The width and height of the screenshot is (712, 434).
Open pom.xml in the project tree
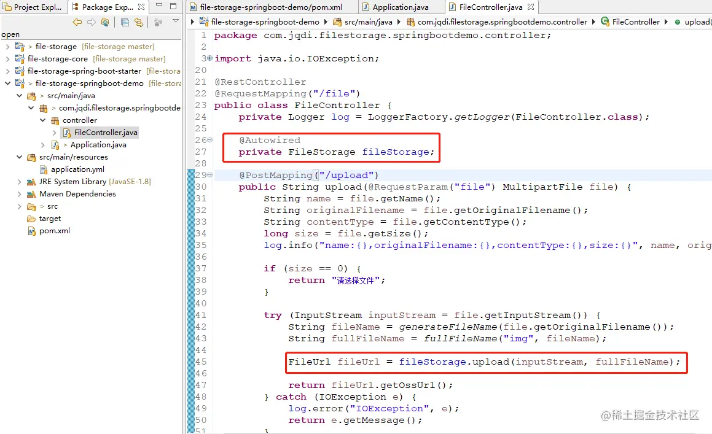(x=55, y=230)
